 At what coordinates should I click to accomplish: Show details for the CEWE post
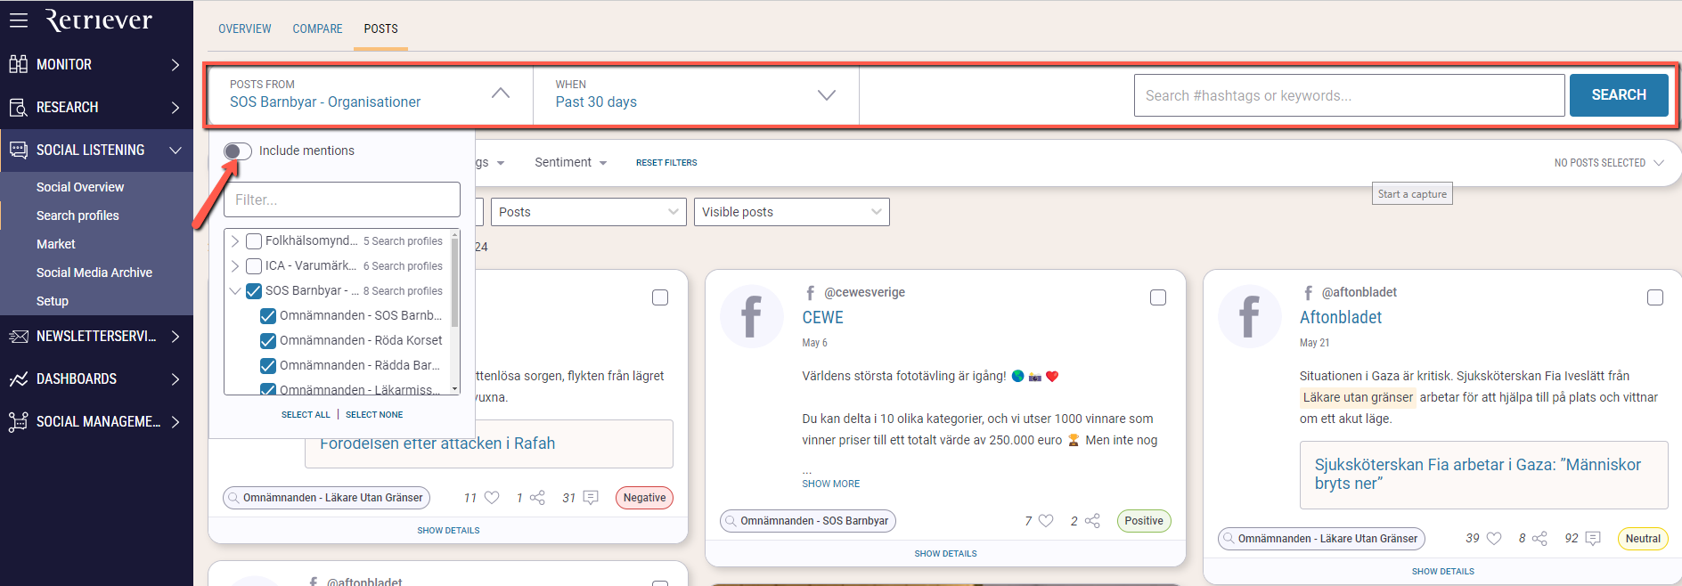click(x=946, y=554)
